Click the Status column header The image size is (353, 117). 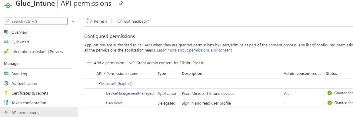[x=331, y=73]
